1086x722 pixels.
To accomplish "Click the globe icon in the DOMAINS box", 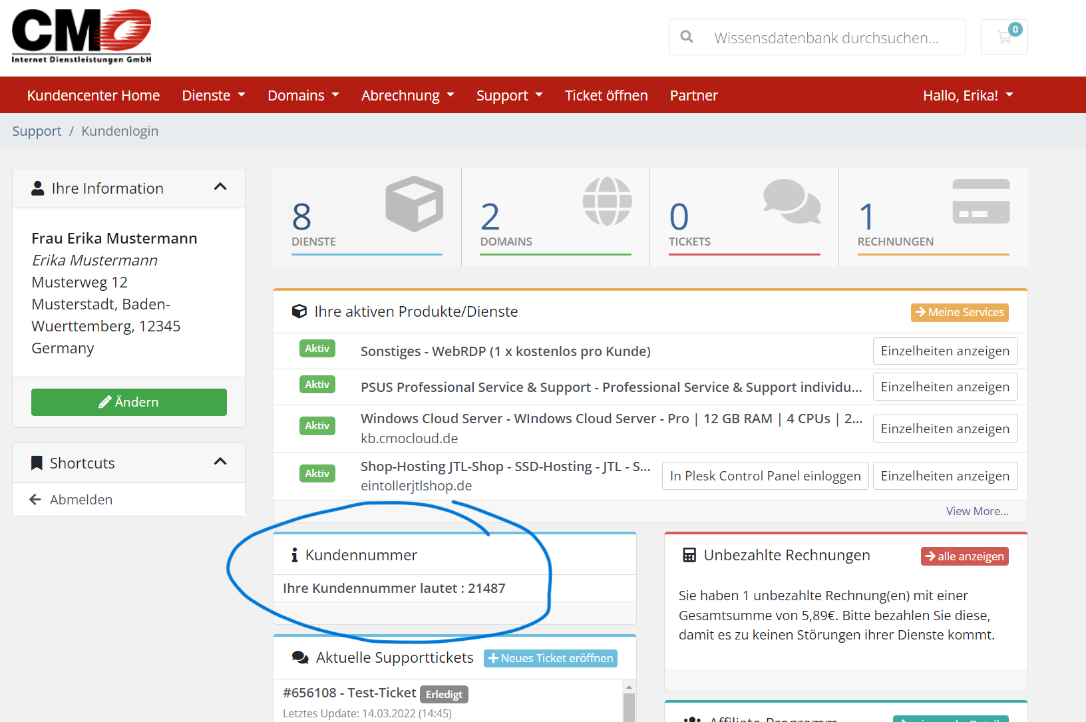I will pyautogui.click(x=606, y=202).
